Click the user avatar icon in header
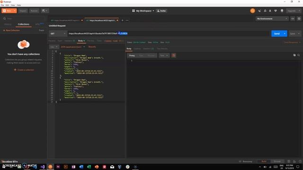 pos(282,11)
